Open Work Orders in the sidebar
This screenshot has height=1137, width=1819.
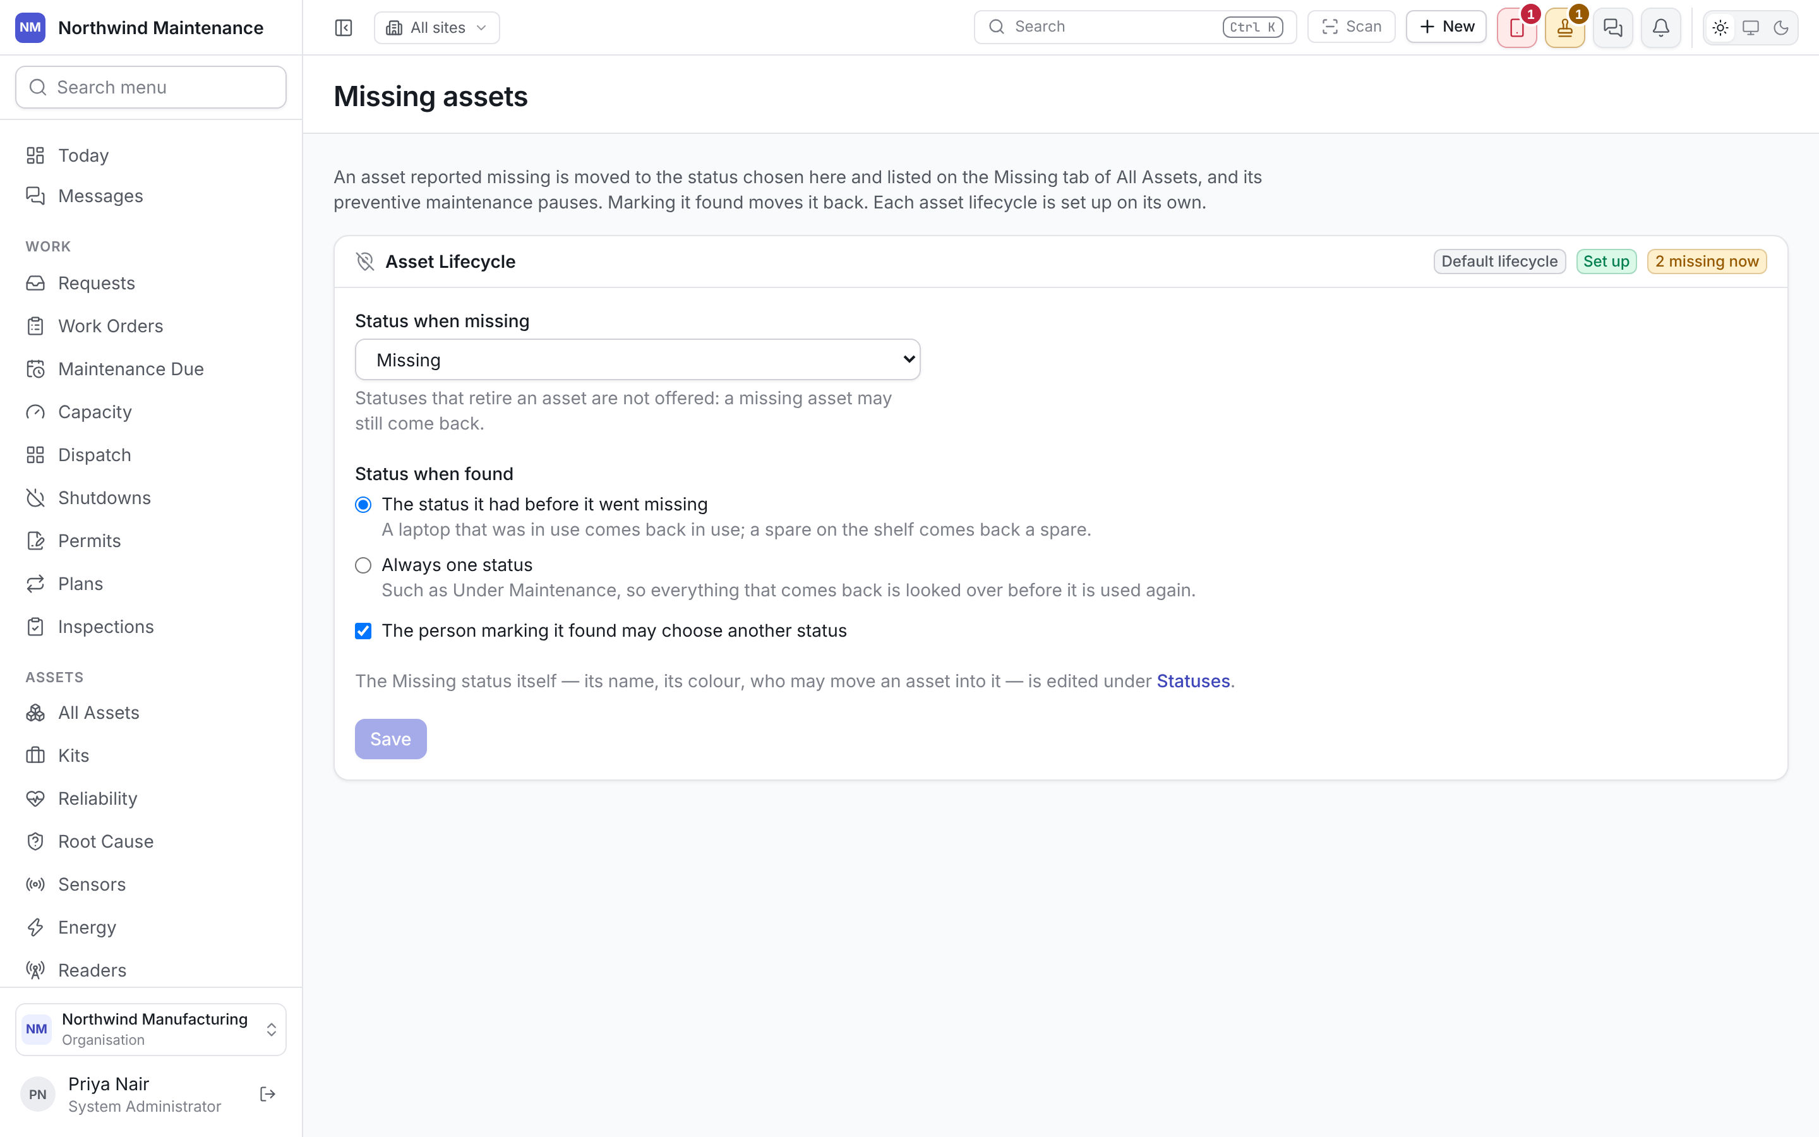pyautogui.click(x=151, y=325)
